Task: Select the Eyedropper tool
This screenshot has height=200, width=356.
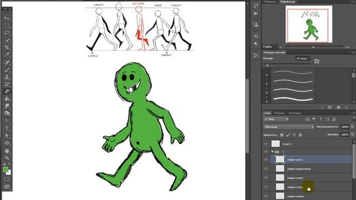Action: [x=7, y=54]
